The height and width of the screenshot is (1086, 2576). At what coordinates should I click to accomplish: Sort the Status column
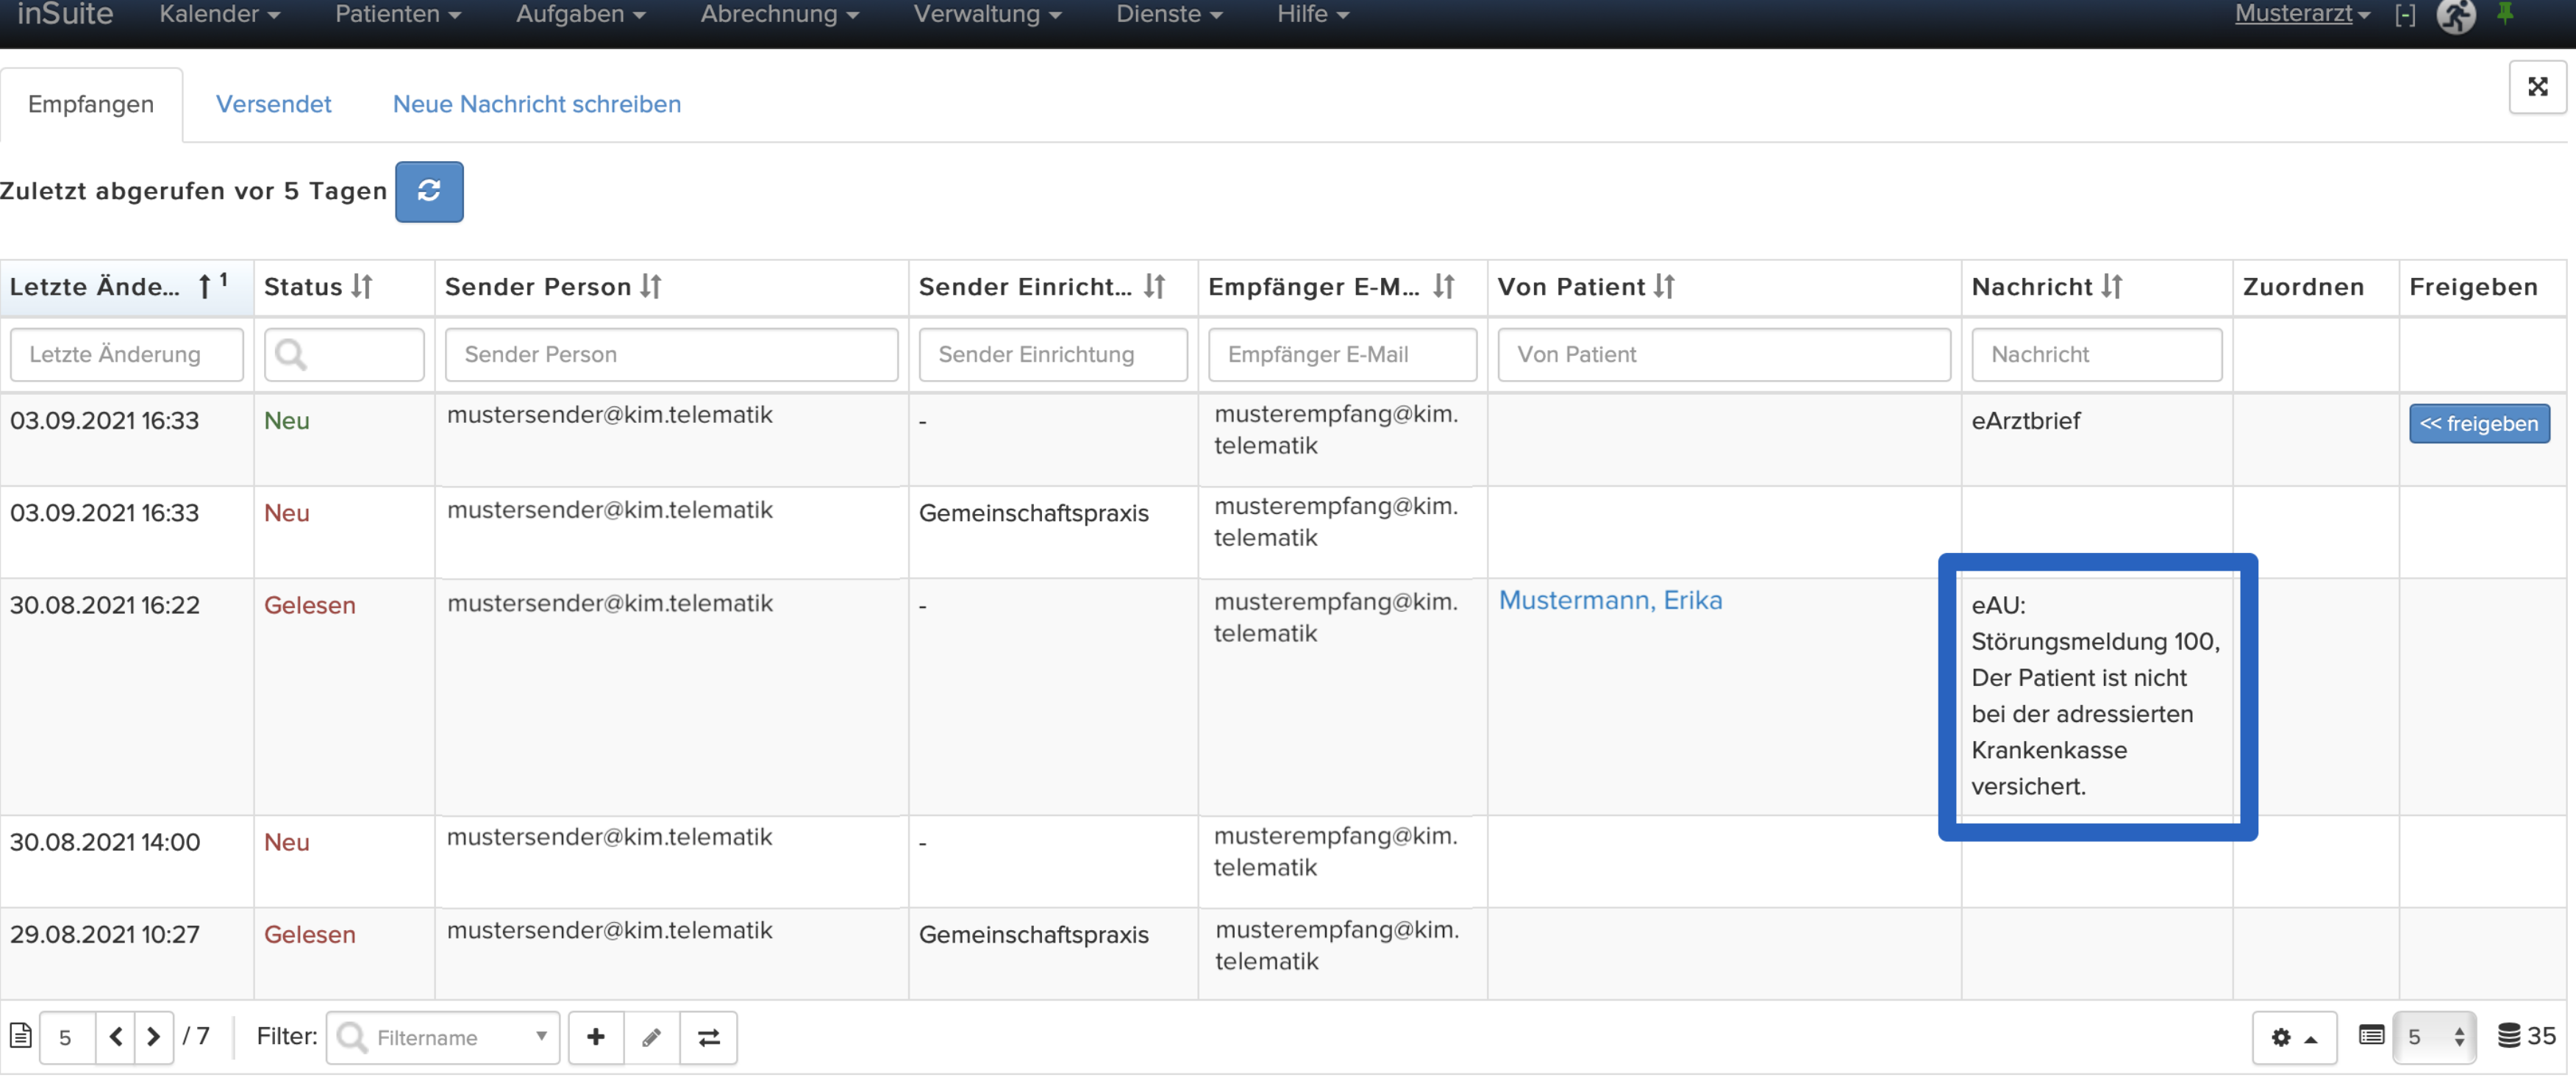[362, 287]
